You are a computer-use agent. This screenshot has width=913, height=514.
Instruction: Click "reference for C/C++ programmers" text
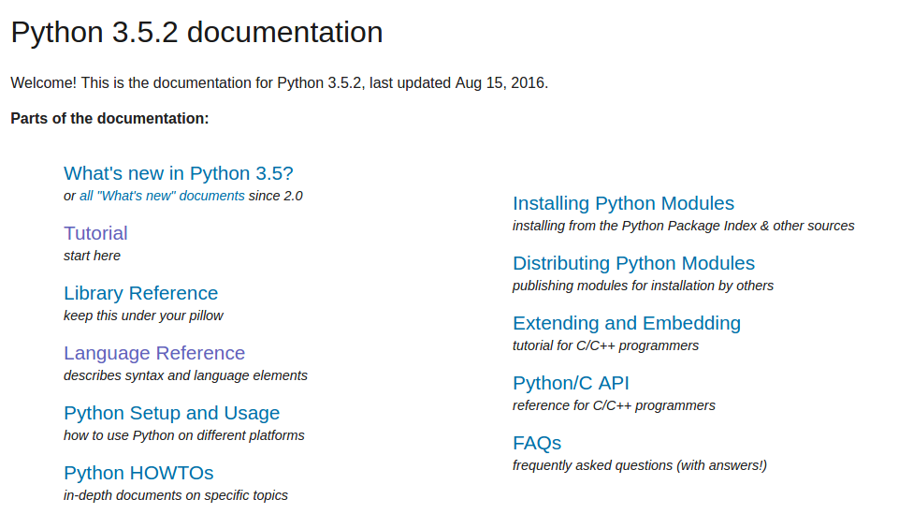(614, 405)
